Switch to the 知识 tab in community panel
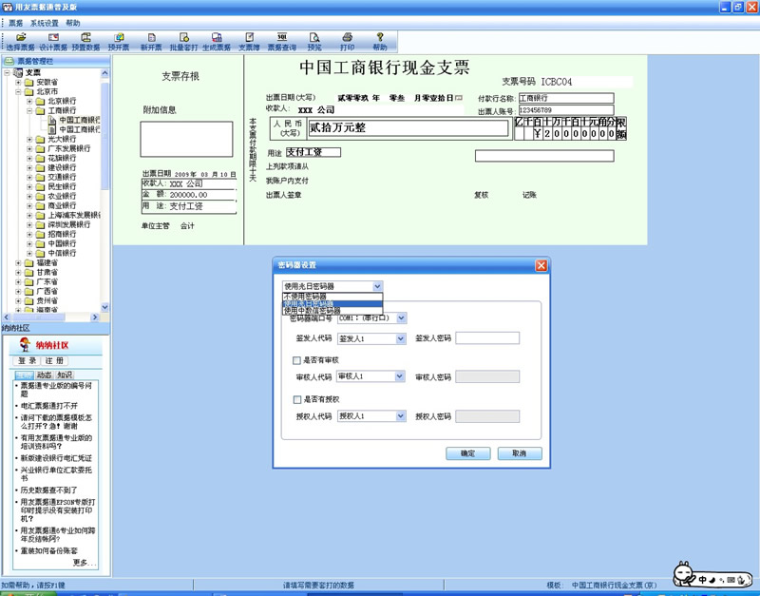The height and width of the screenshot is (596, 760). point(65,375)
